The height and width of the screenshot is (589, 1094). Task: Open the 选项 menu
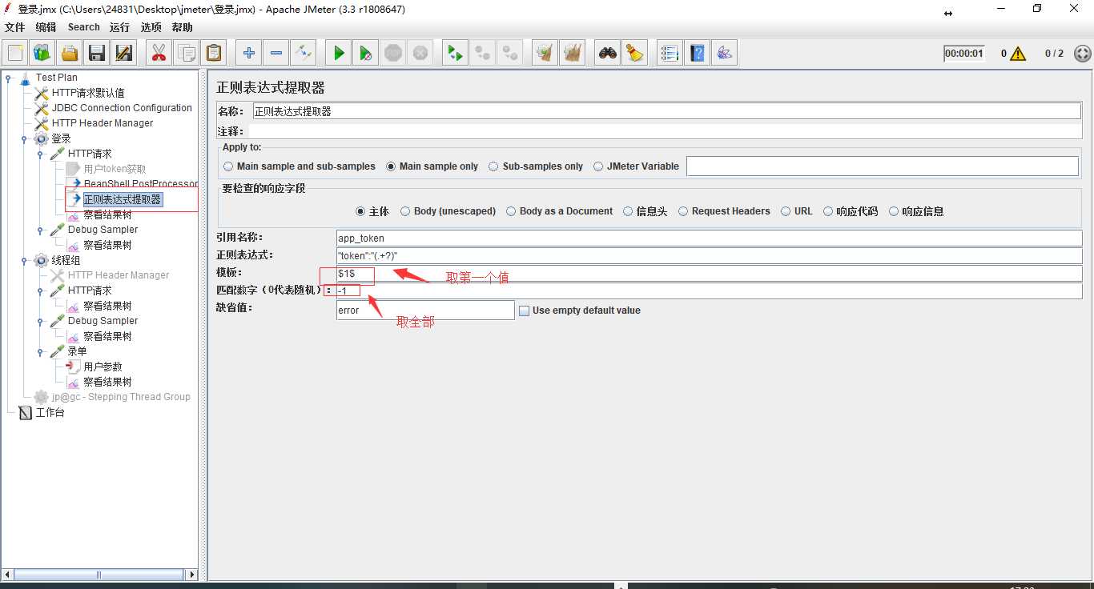[x=151, y=27]
